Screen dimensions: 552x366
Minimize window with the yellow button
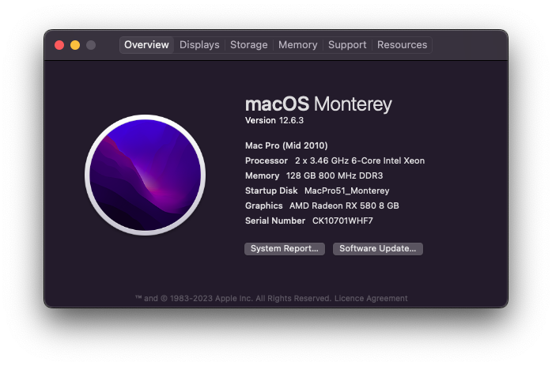click(75, 45)
